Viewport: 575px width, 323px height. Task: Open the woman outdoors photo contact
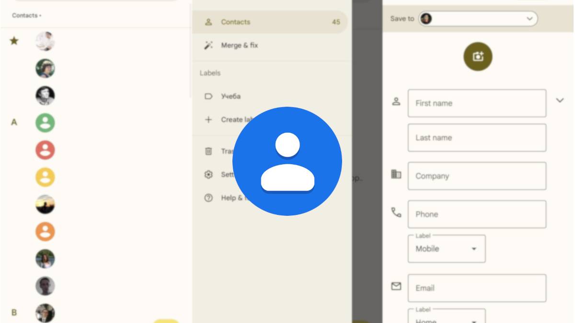pos(45,259)
